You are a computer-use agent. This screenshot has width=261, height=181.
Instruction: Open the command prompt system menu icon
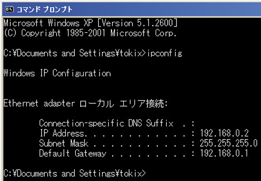coord(9,9)
